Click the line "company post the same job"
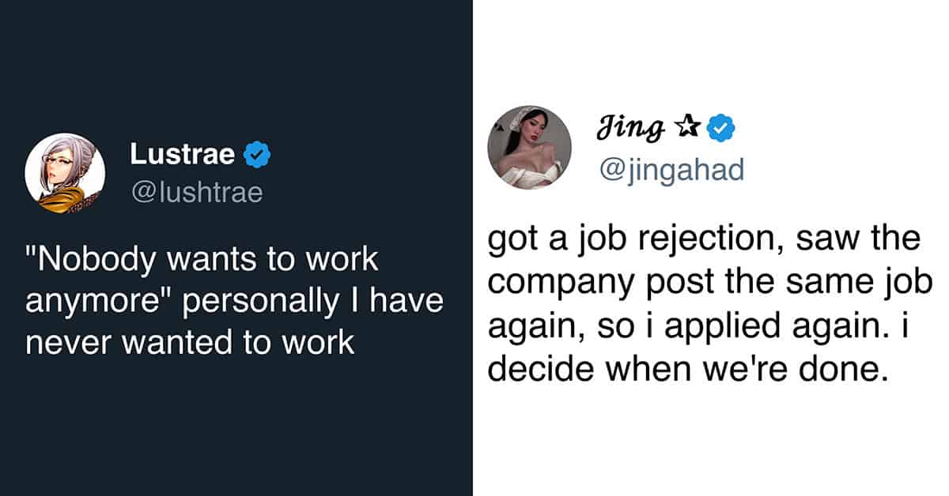Screen dimensions: 949x496 pyautogui.click(x=710, y=281)
